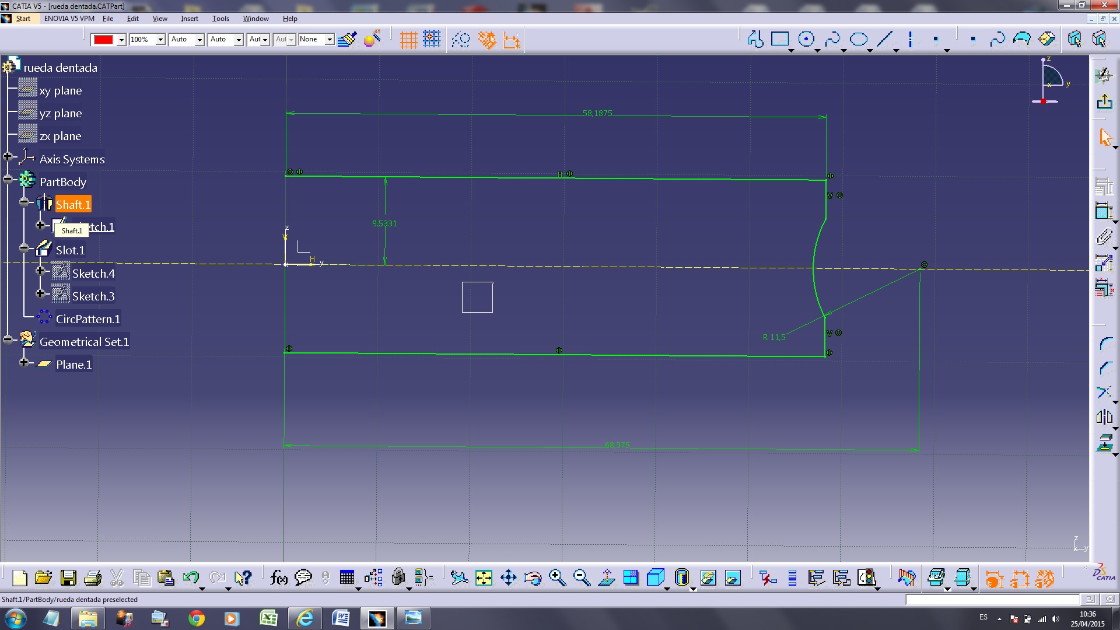The height and width of the screenshot is (630, 1120).
Task: Select the Ellipse sketch tool
Action: [859, 39]
